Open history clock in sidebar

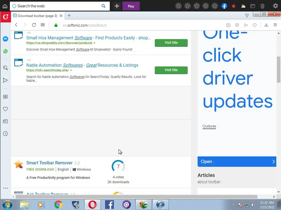pos(5,133)
